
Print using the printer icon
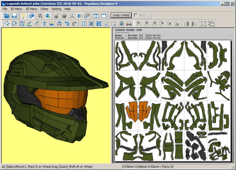tap(129, 24)
